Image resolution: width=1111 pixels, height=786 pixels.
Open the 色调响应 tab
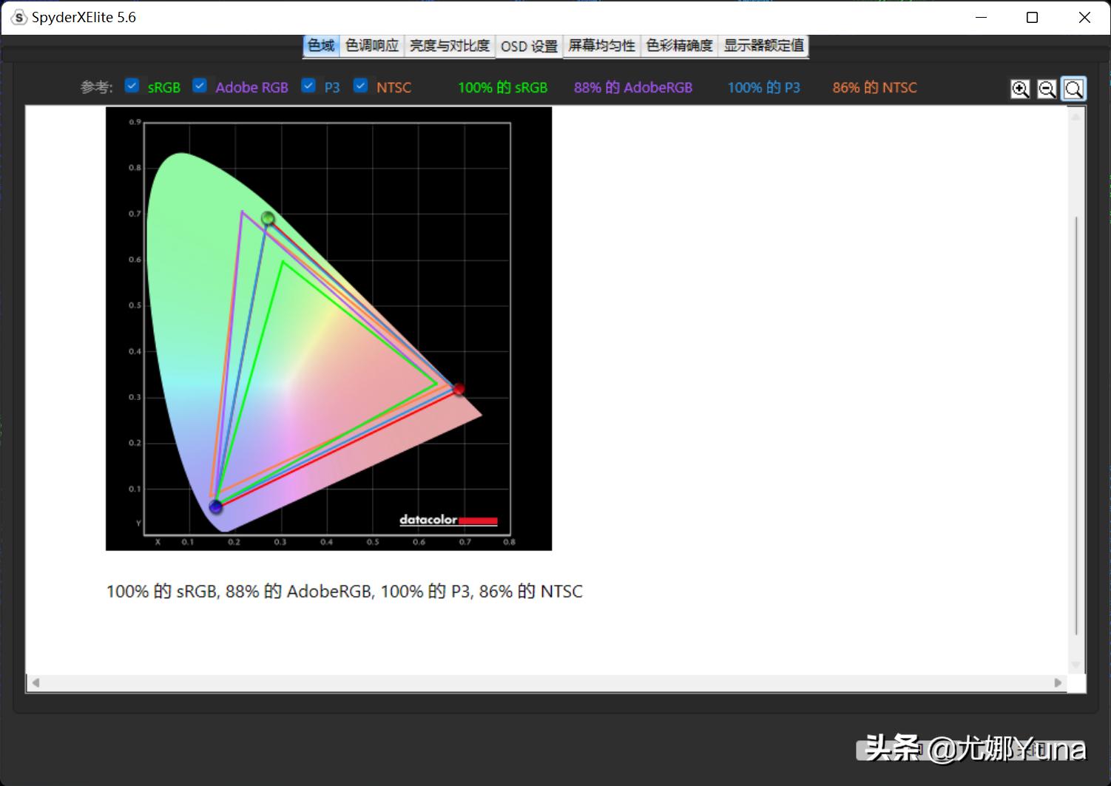[x=372, y=46]
